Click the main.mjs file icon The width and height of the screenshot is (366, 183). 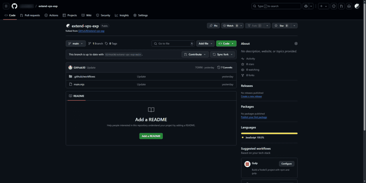71,84
